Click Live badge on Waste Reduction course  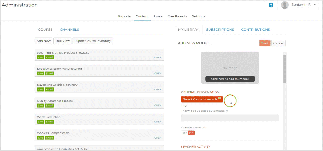[40, 122]
